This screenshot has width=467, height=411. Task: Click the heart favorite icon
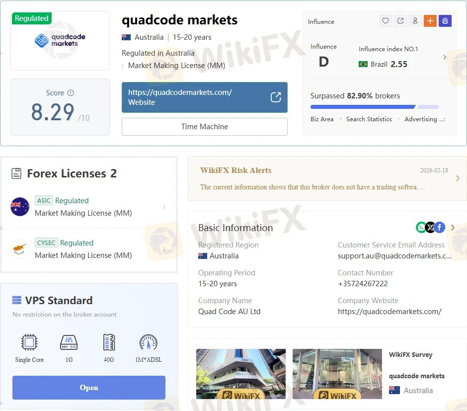pyautogui.click(x=386, y=21)
